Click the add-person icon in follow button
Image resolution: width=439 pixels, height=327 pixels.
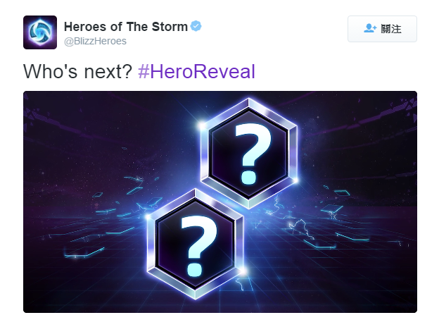pos(370,28)
